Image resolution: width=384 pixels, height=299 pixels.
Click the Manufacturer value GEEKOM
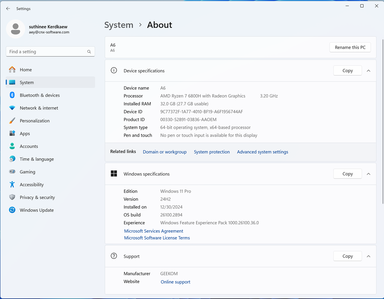[x=169, y=274]
